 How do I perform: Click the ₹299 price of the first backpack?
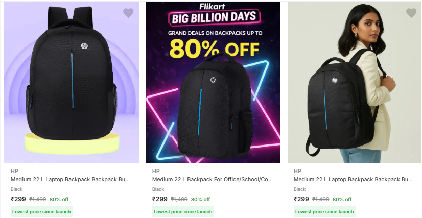18,199
